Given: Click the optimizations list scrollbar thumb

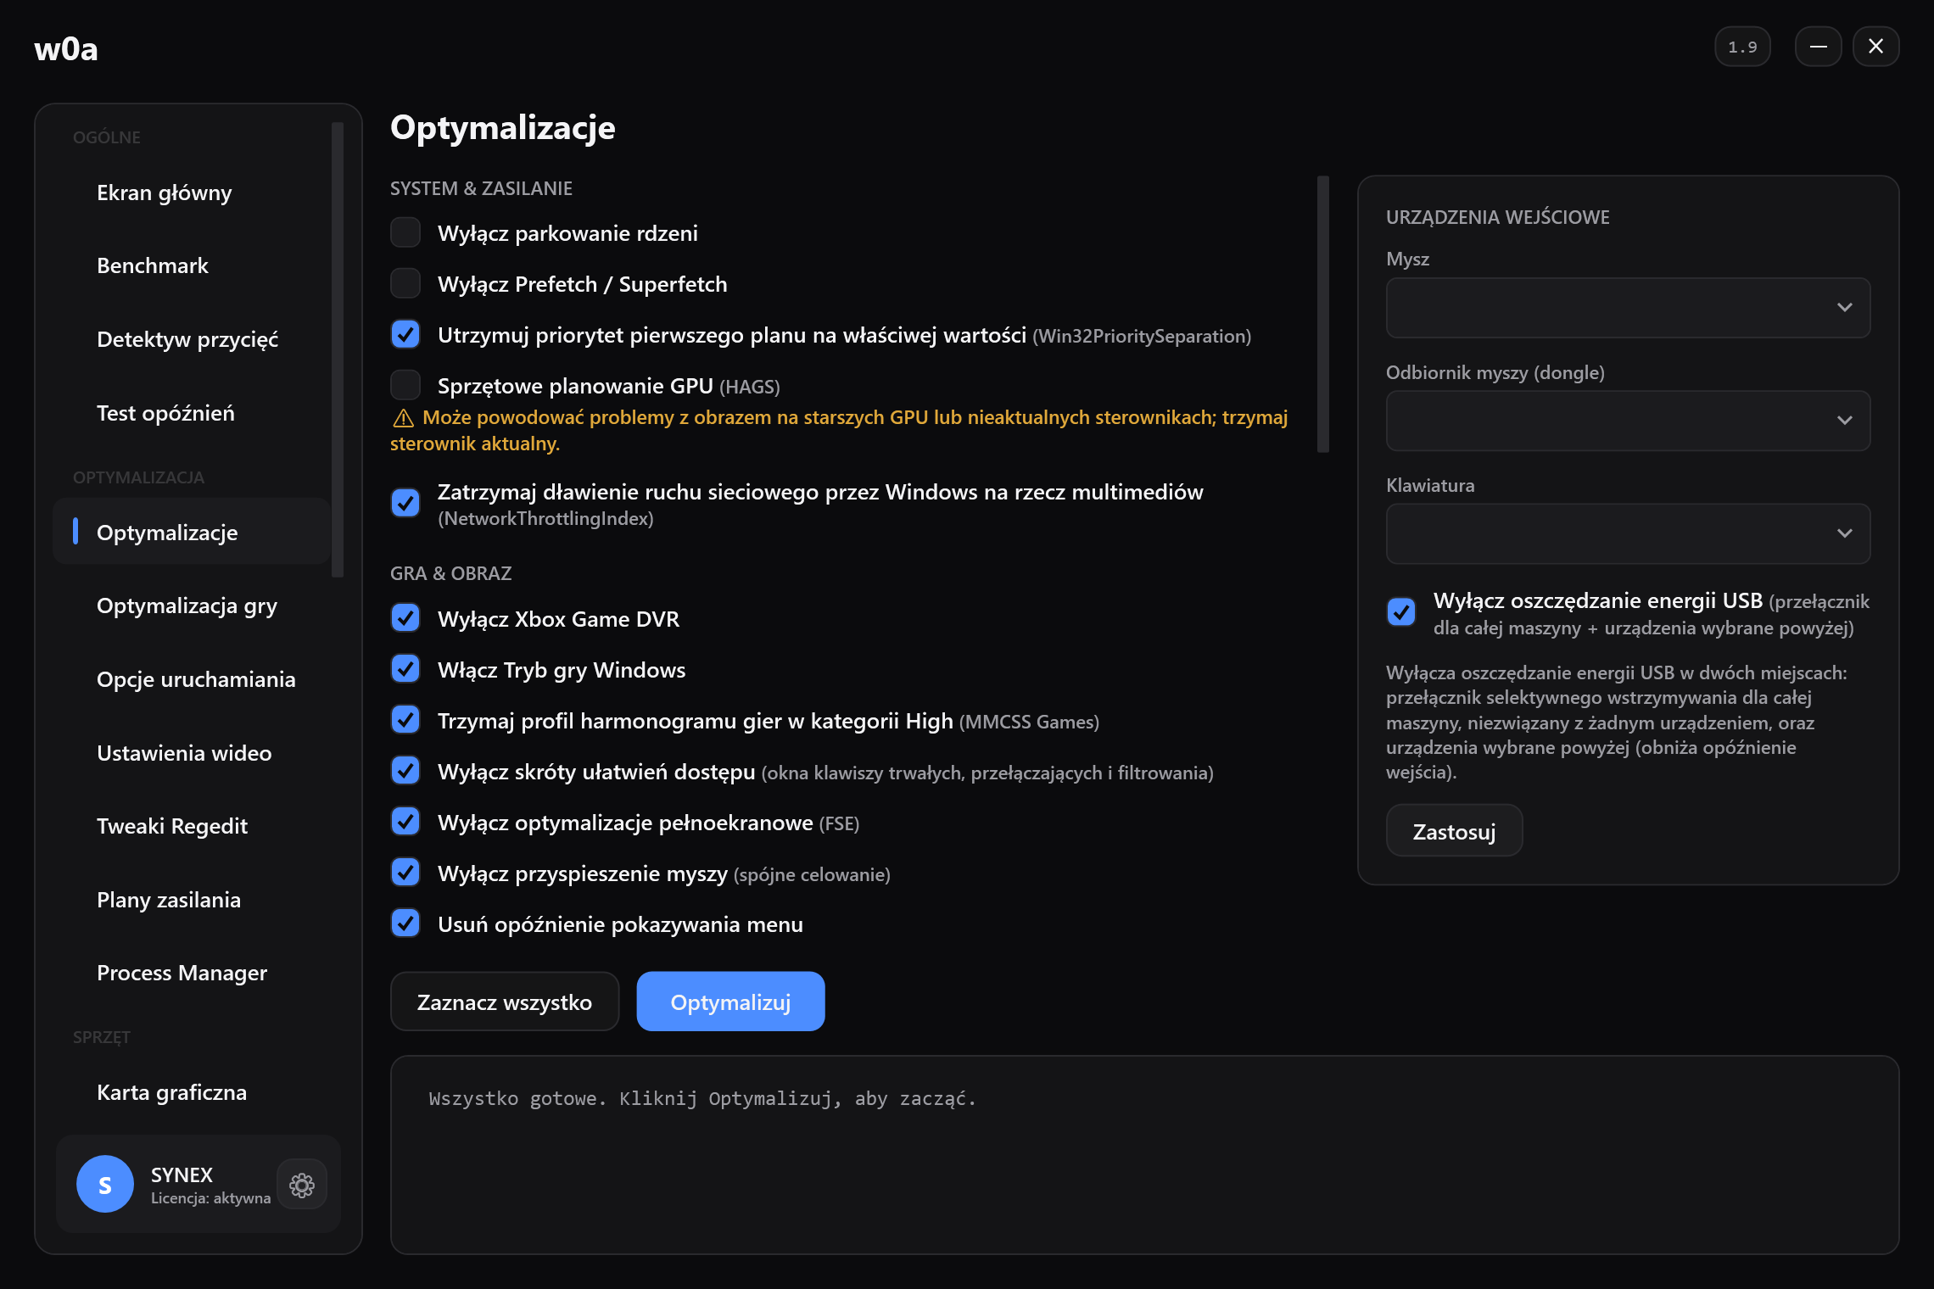Looking at the screenshot, I should point(1322,315).
